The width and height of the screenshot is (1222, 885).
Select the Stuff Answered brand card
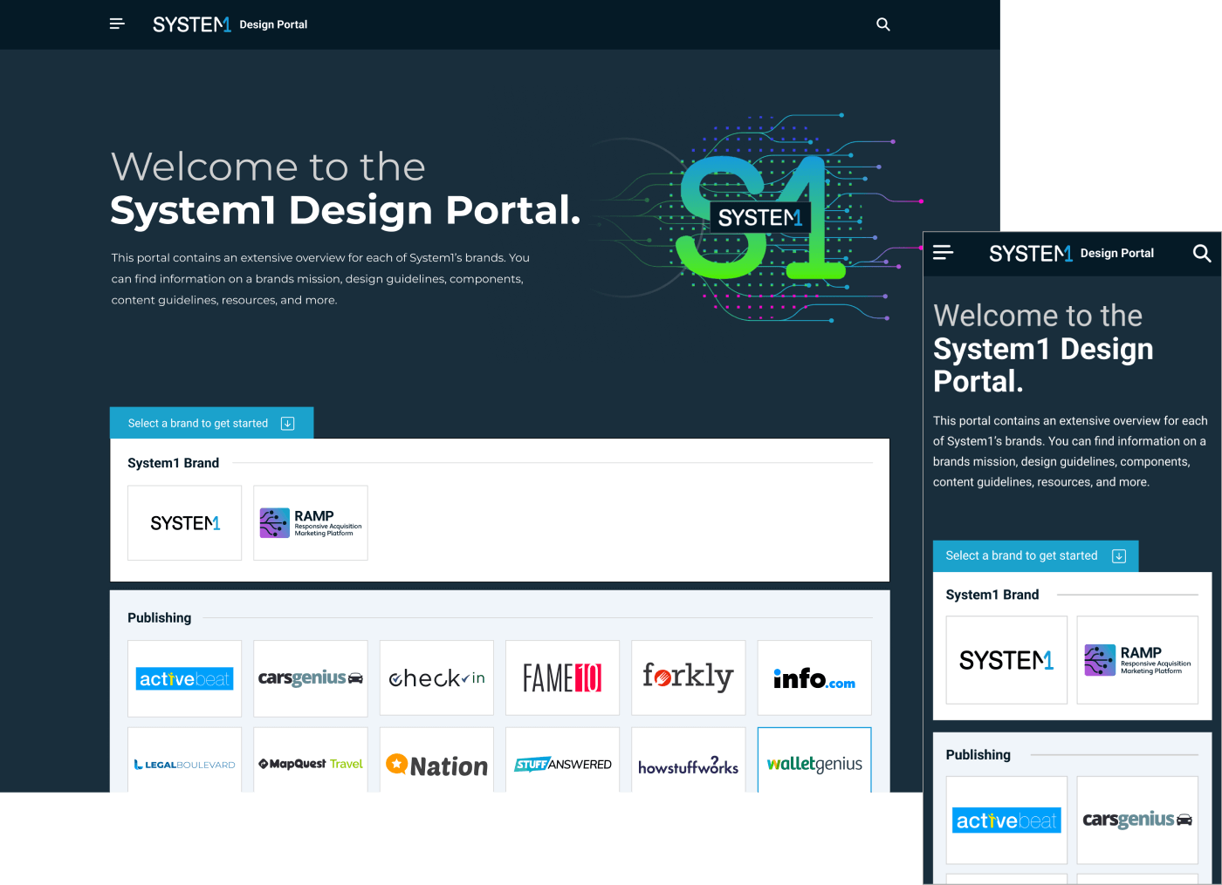point(562,760)
